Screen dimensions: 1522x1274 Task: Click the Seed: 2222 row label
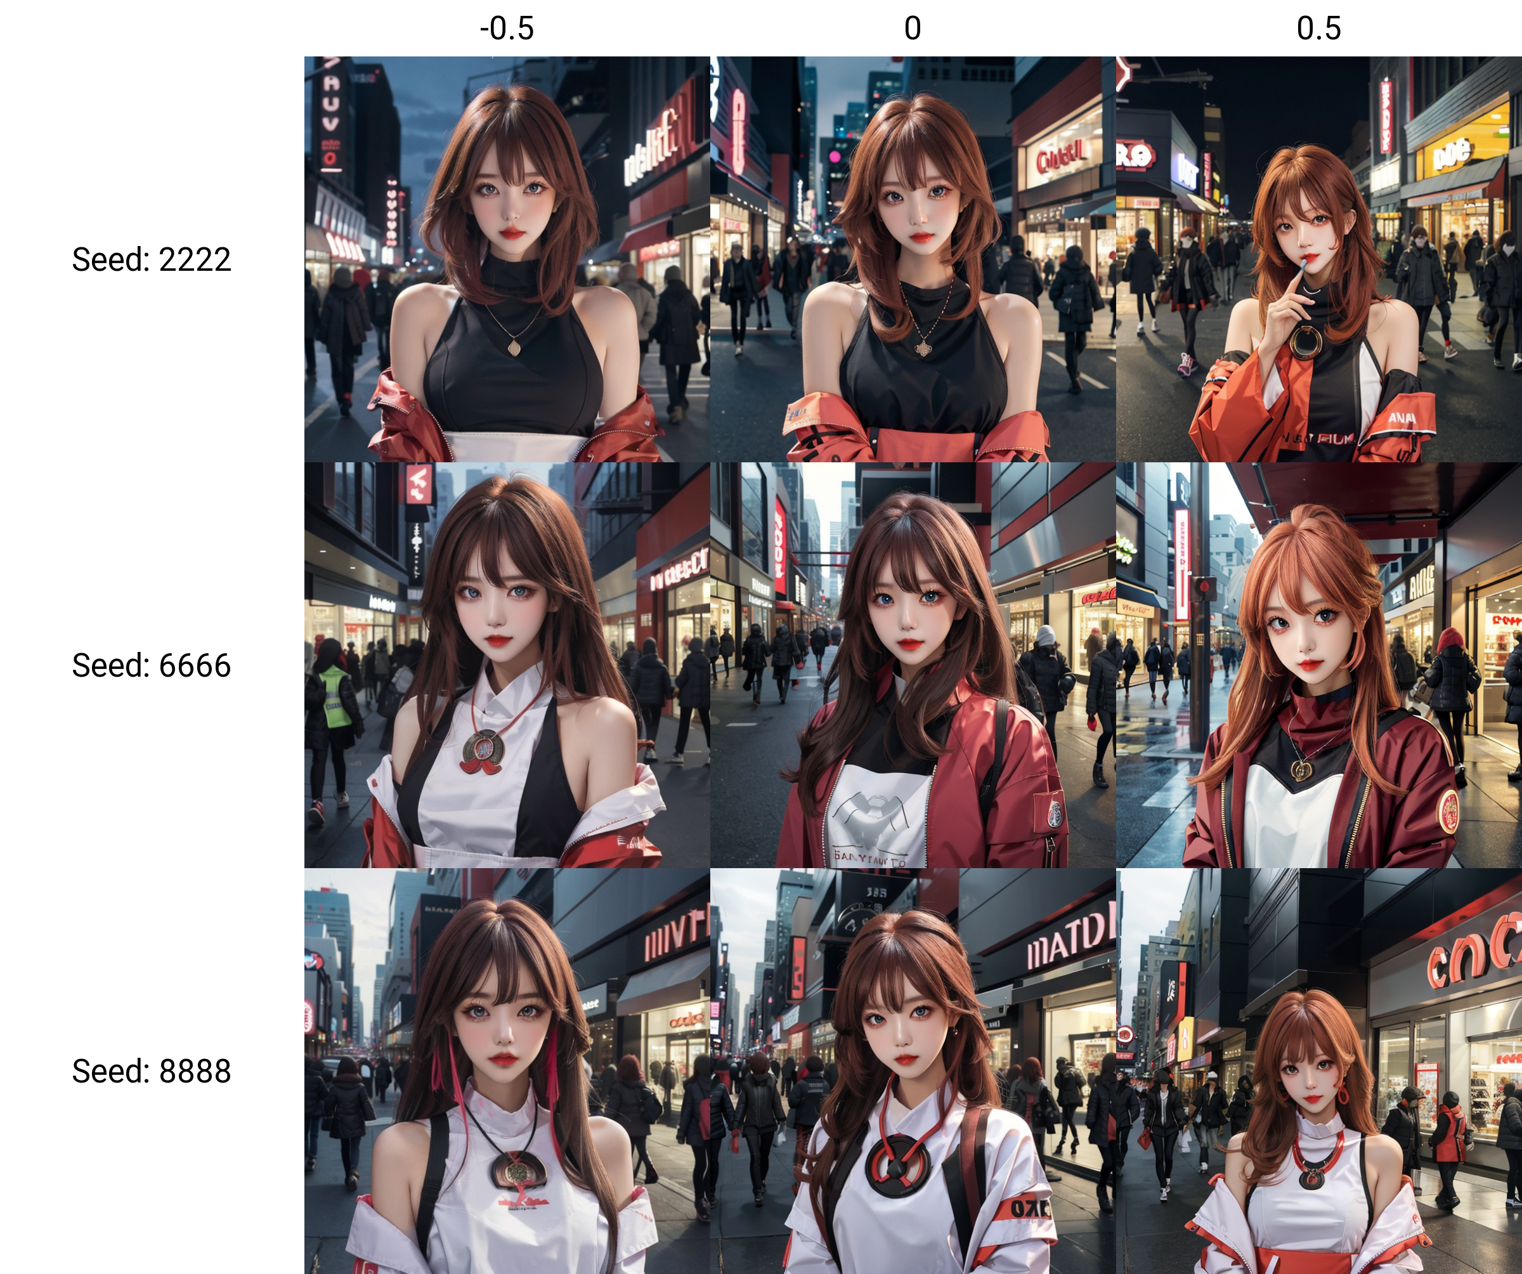coord(152,259)
